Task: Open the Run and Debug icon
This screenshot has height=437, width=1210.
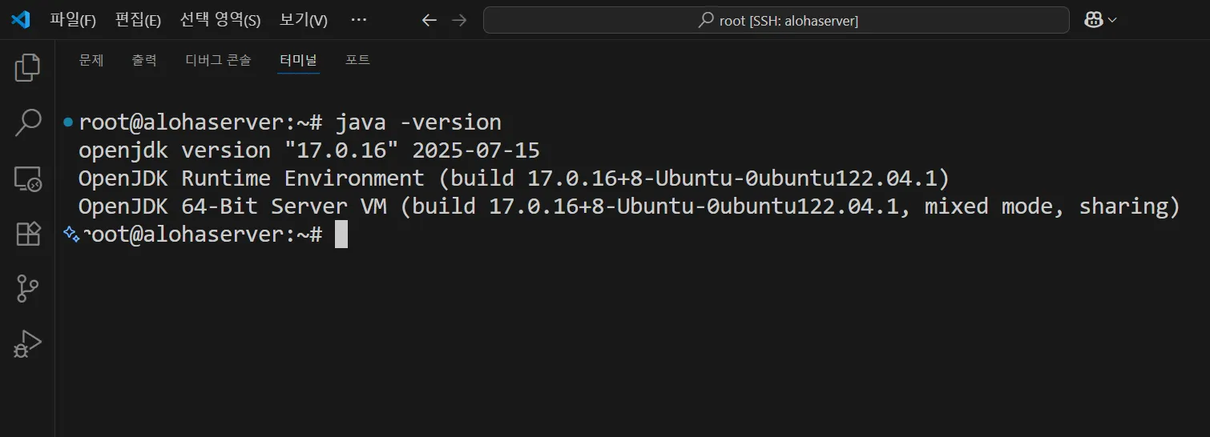Action: 27,344
